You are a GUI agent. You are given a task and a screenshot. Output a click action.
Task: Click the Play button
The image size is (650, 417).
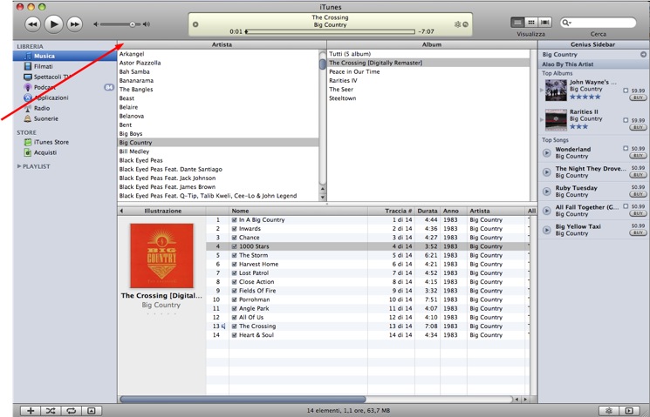(x=53, y=24)
